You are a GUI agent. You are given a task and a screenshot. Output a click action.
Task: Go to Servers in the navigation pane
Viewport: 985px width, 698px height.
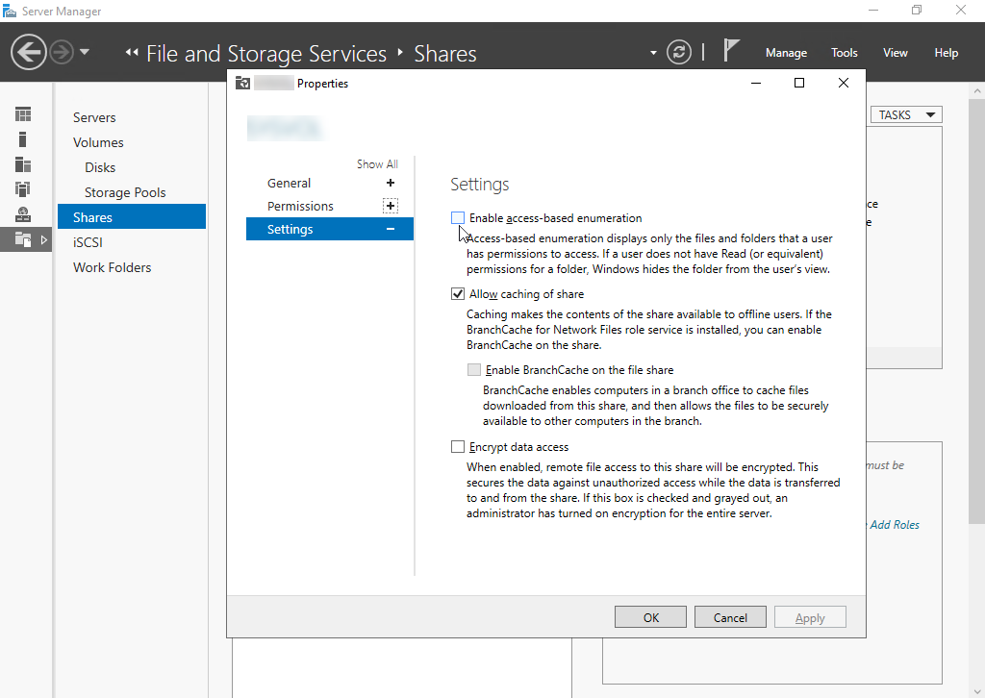(94, 117)
